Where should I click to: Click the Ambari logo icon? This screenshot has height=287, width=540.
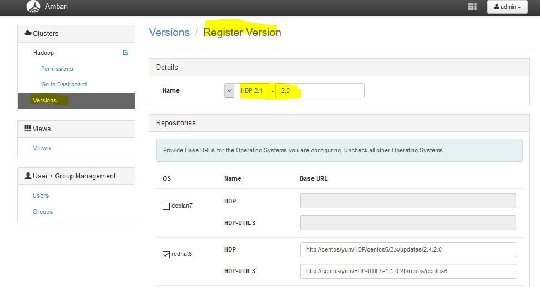pyautogui.click(x=33, y=7)
